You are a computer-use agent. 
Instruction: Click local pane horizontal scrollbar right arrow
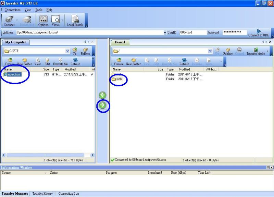92,155
